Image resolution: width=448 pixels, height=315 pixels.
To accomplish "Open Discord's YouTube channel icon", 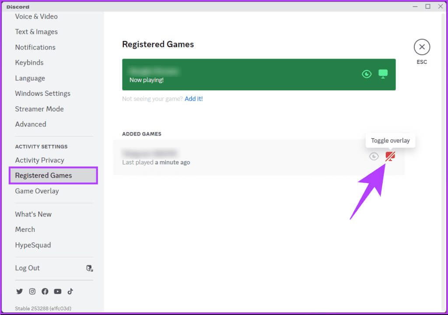I will 57,291.
